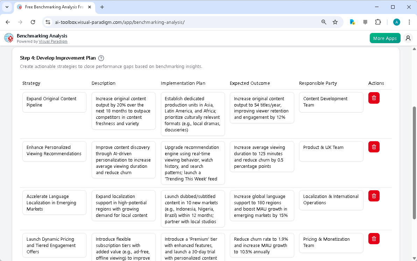Reload the page with the refresh icon
The image size is (417, 261).
pyautogui.click(x=33, y=22)
